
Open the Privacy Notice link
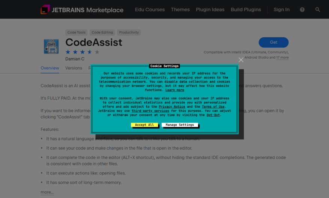[172, 106]
